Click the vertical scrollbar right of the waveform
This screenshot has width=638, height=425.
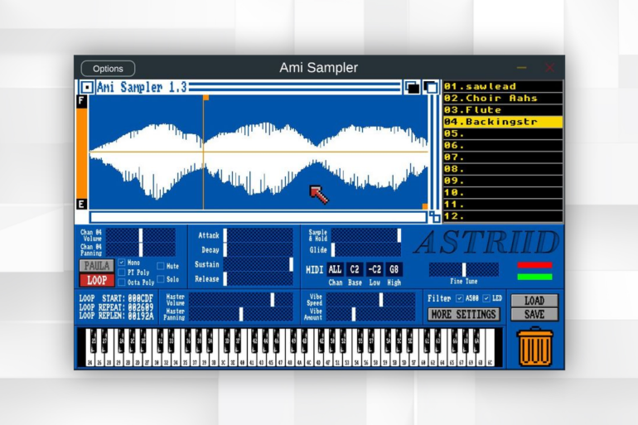[x=434, y=153]
